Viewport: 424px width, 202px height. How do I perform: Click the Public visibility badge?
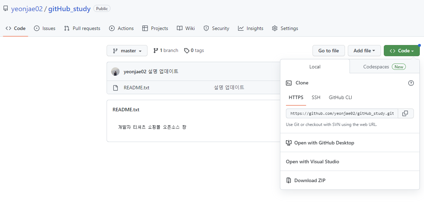[102, 9]
